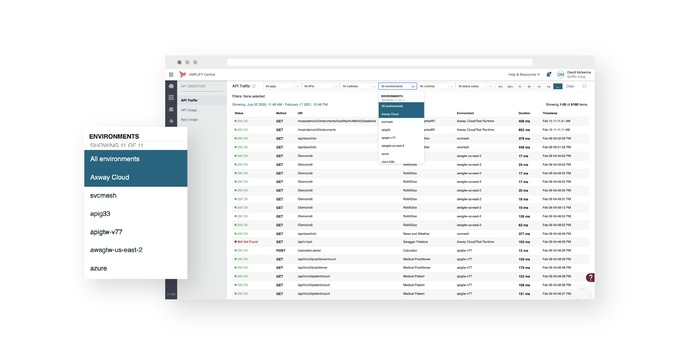Set time range to 1d
Screen dimensions: 679x355
click(x=539, y=86)
